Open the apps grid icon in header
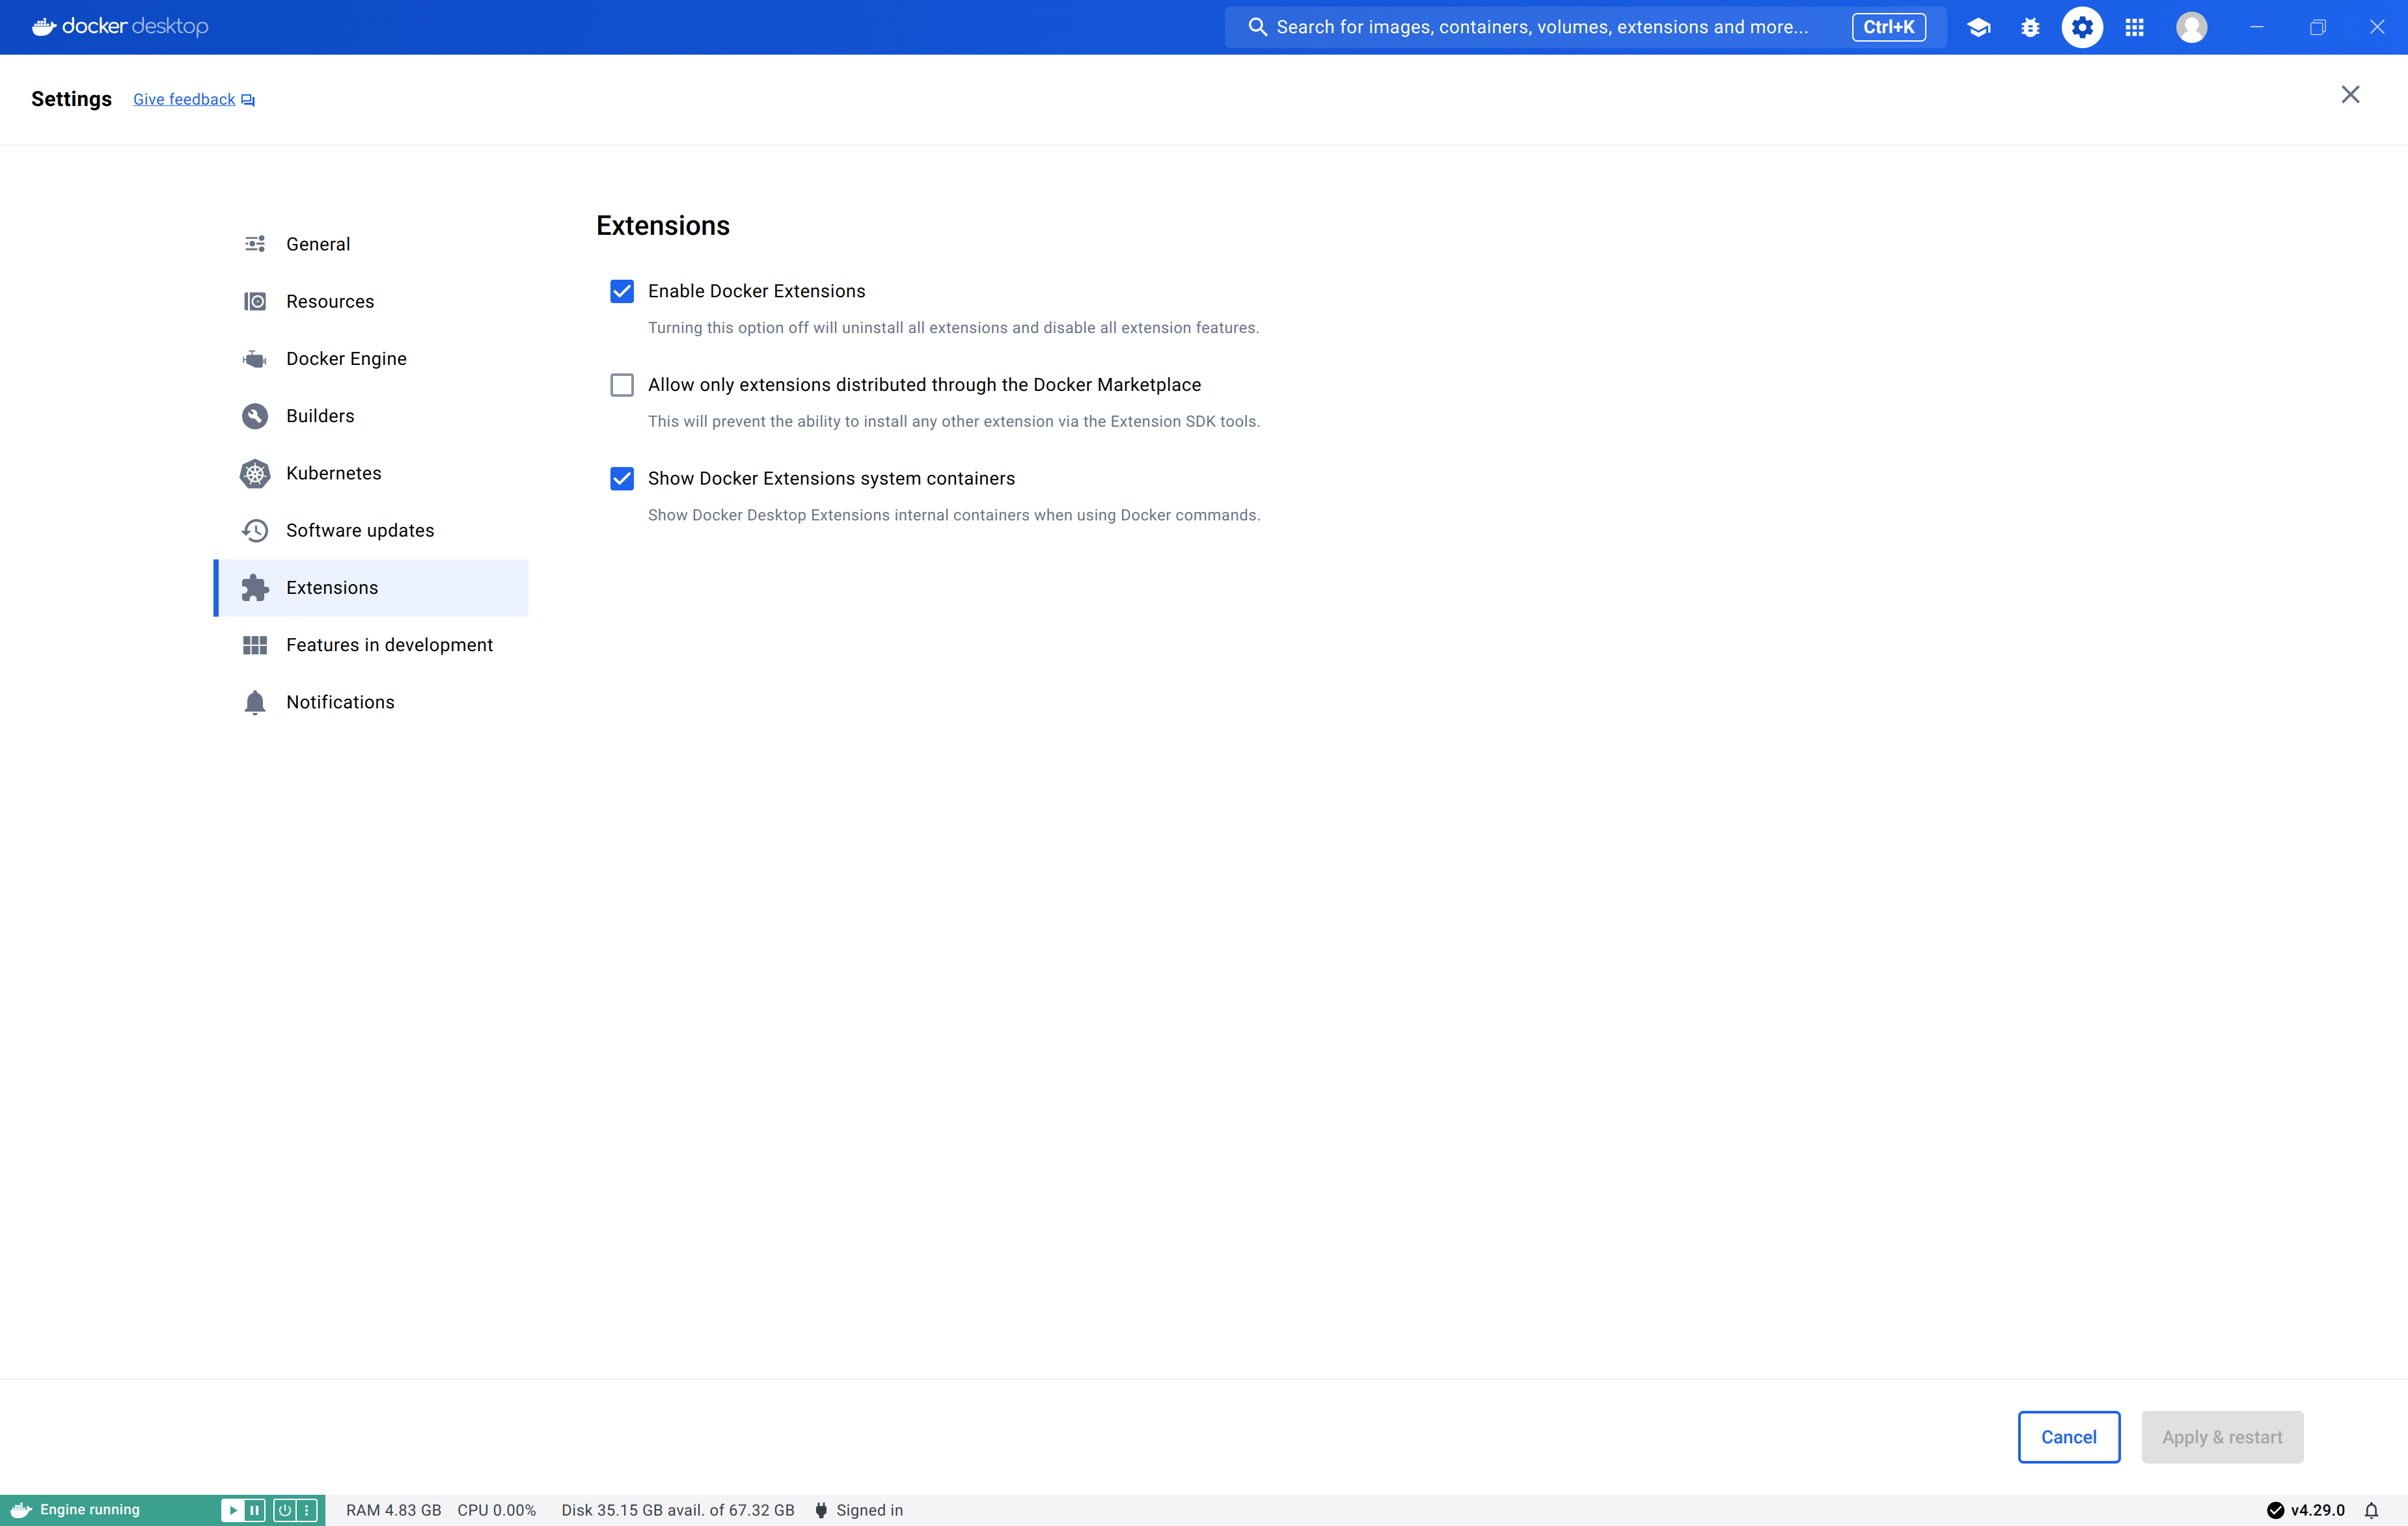Viewport: 2408px width, 1526px height. [2134, 27]
